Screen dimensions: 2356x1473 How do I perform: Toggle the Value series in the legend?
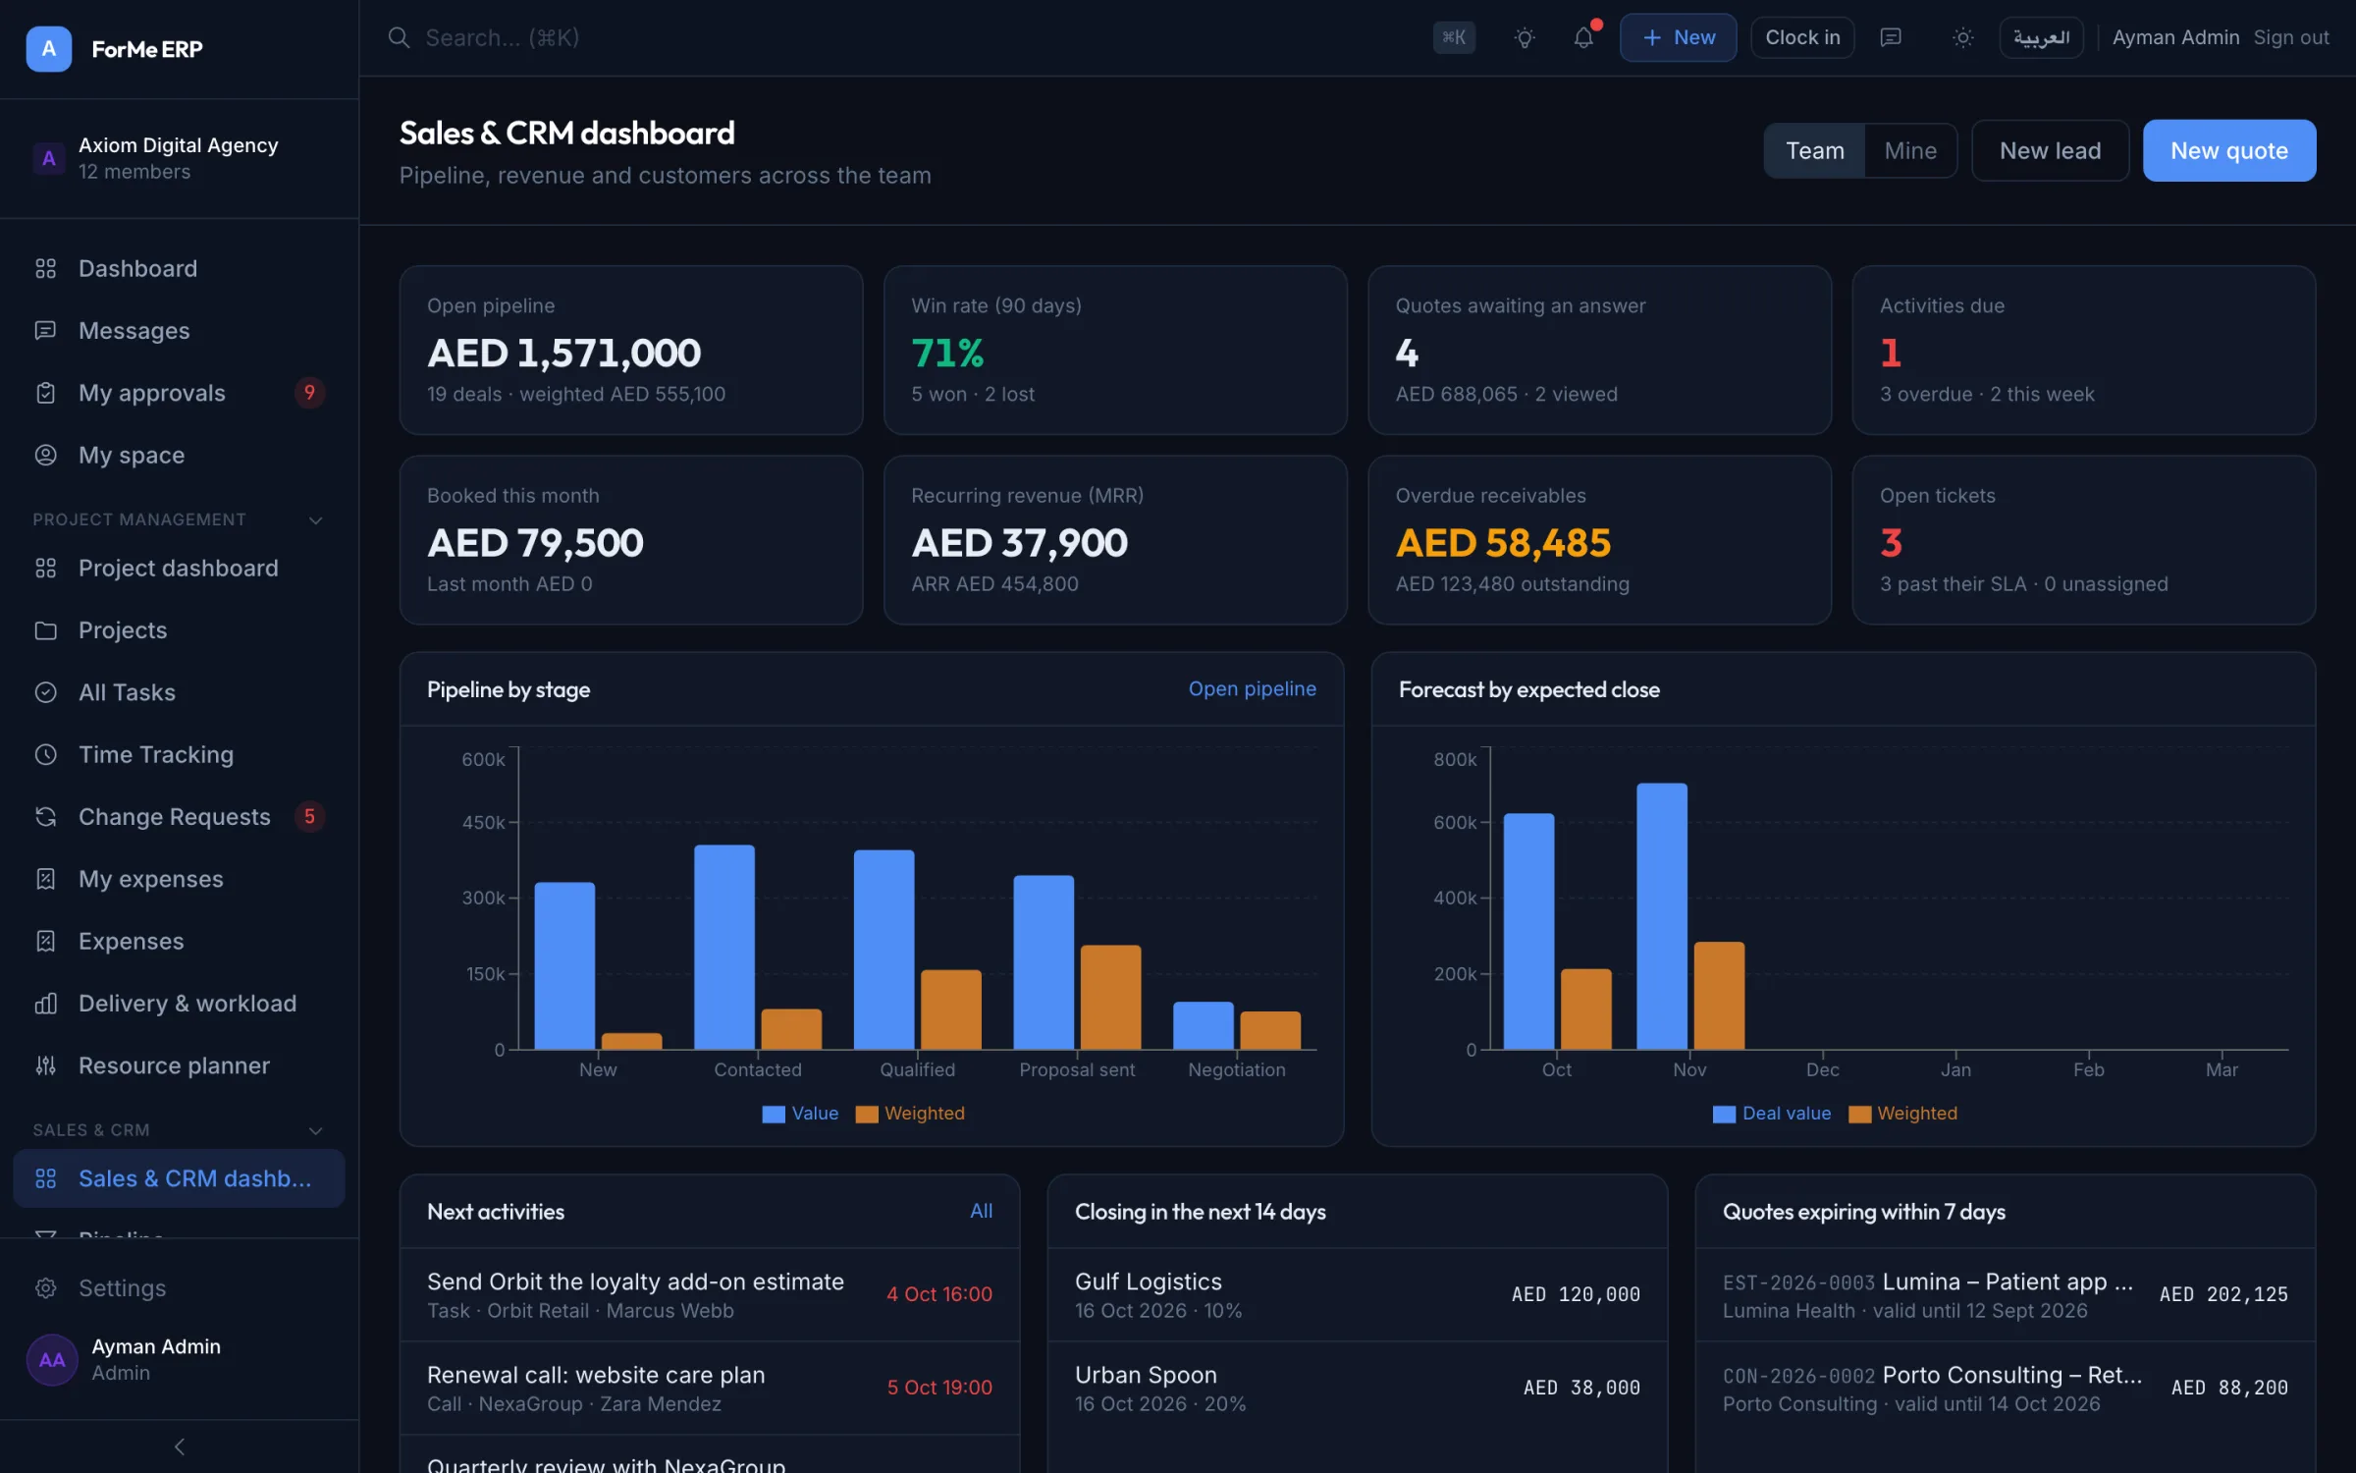tap(800, 1113)
